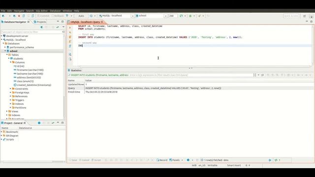Click the navigator connect icon under Database Navigator
The width and height of the screenshot is (315, 177).
(41, 27)
